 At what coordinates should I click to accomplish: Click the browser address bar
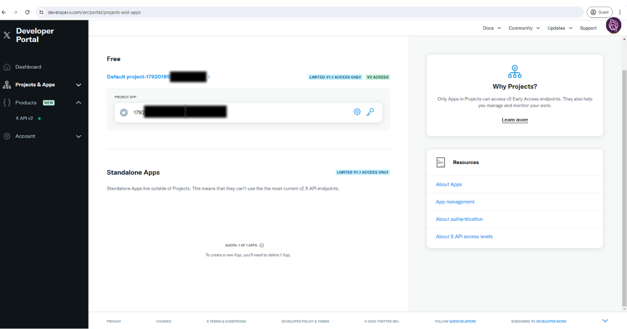pyautogui.click(x=313, y=12)
